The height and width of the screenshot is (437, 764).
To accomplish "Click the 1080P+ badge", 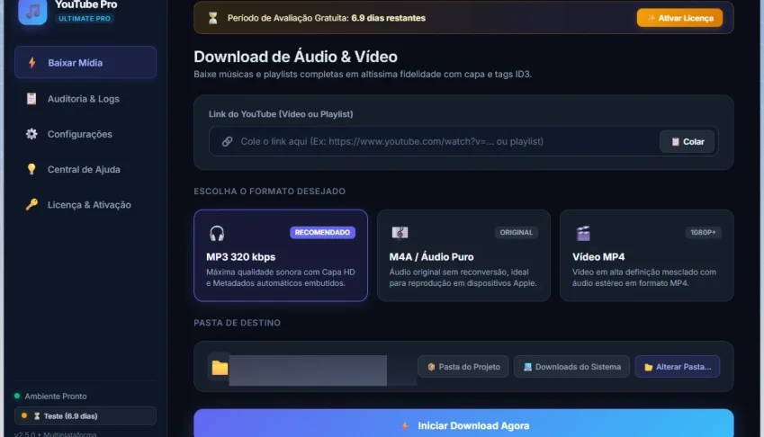I will click(703, 233).
